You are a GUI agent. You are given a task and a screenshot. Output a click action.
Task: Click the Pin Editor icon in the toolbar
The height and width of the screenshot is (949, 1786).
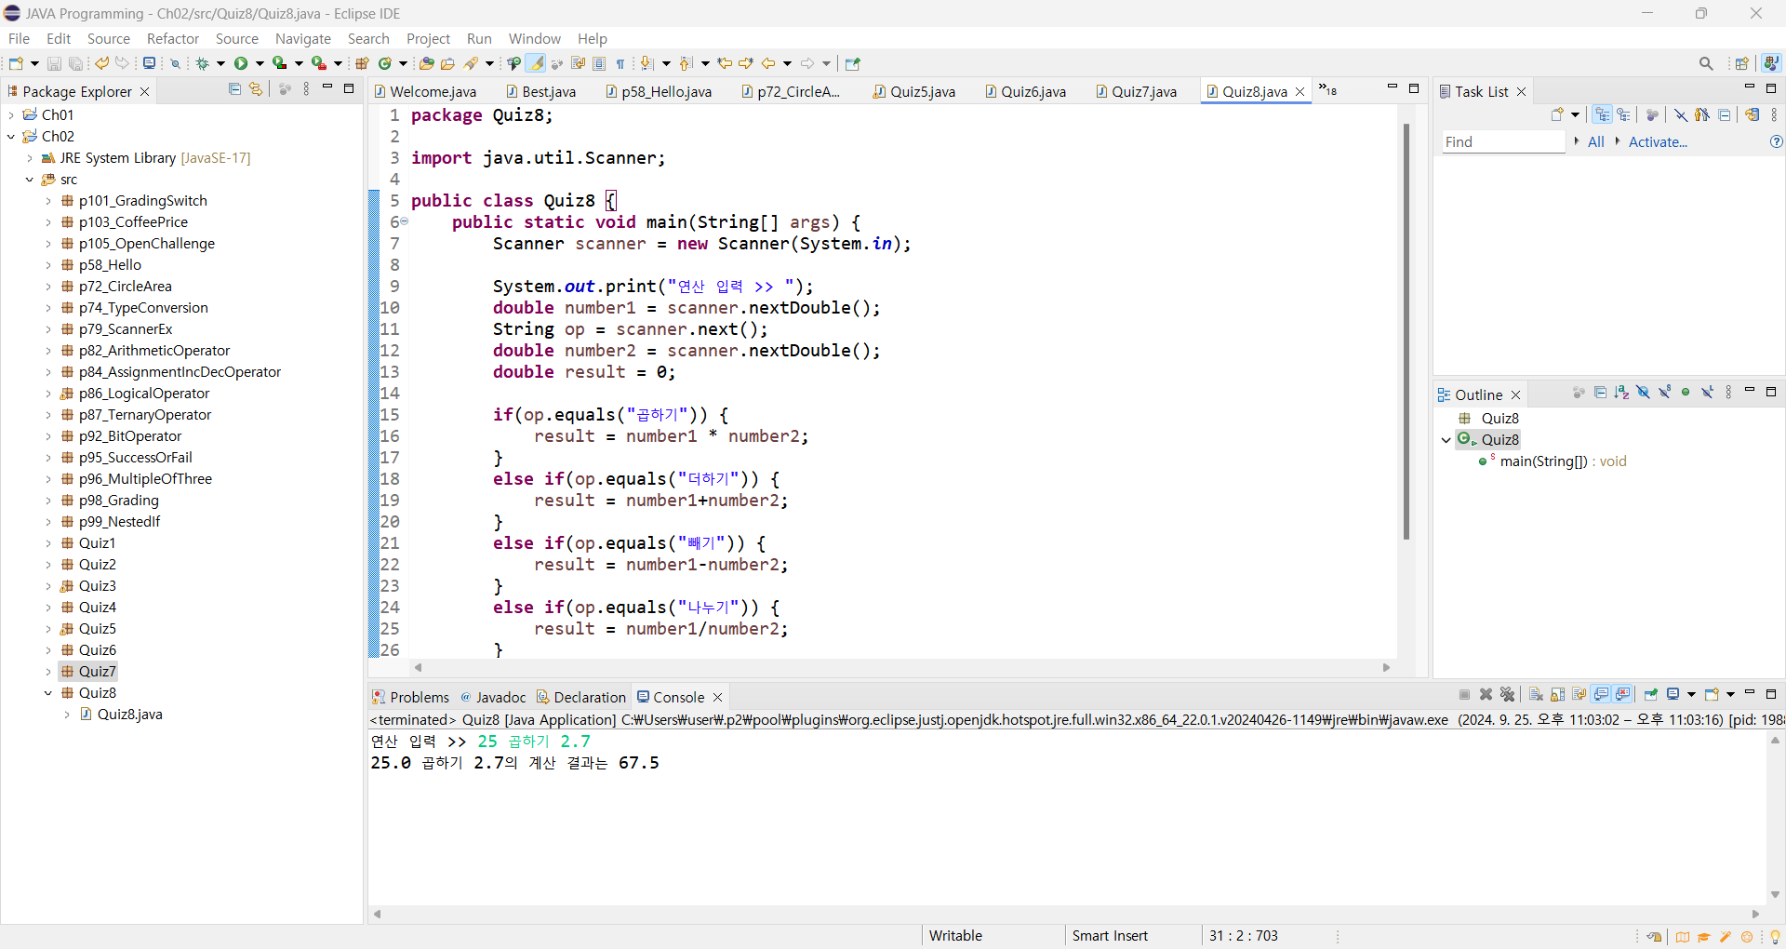click(x=853, y=63)
